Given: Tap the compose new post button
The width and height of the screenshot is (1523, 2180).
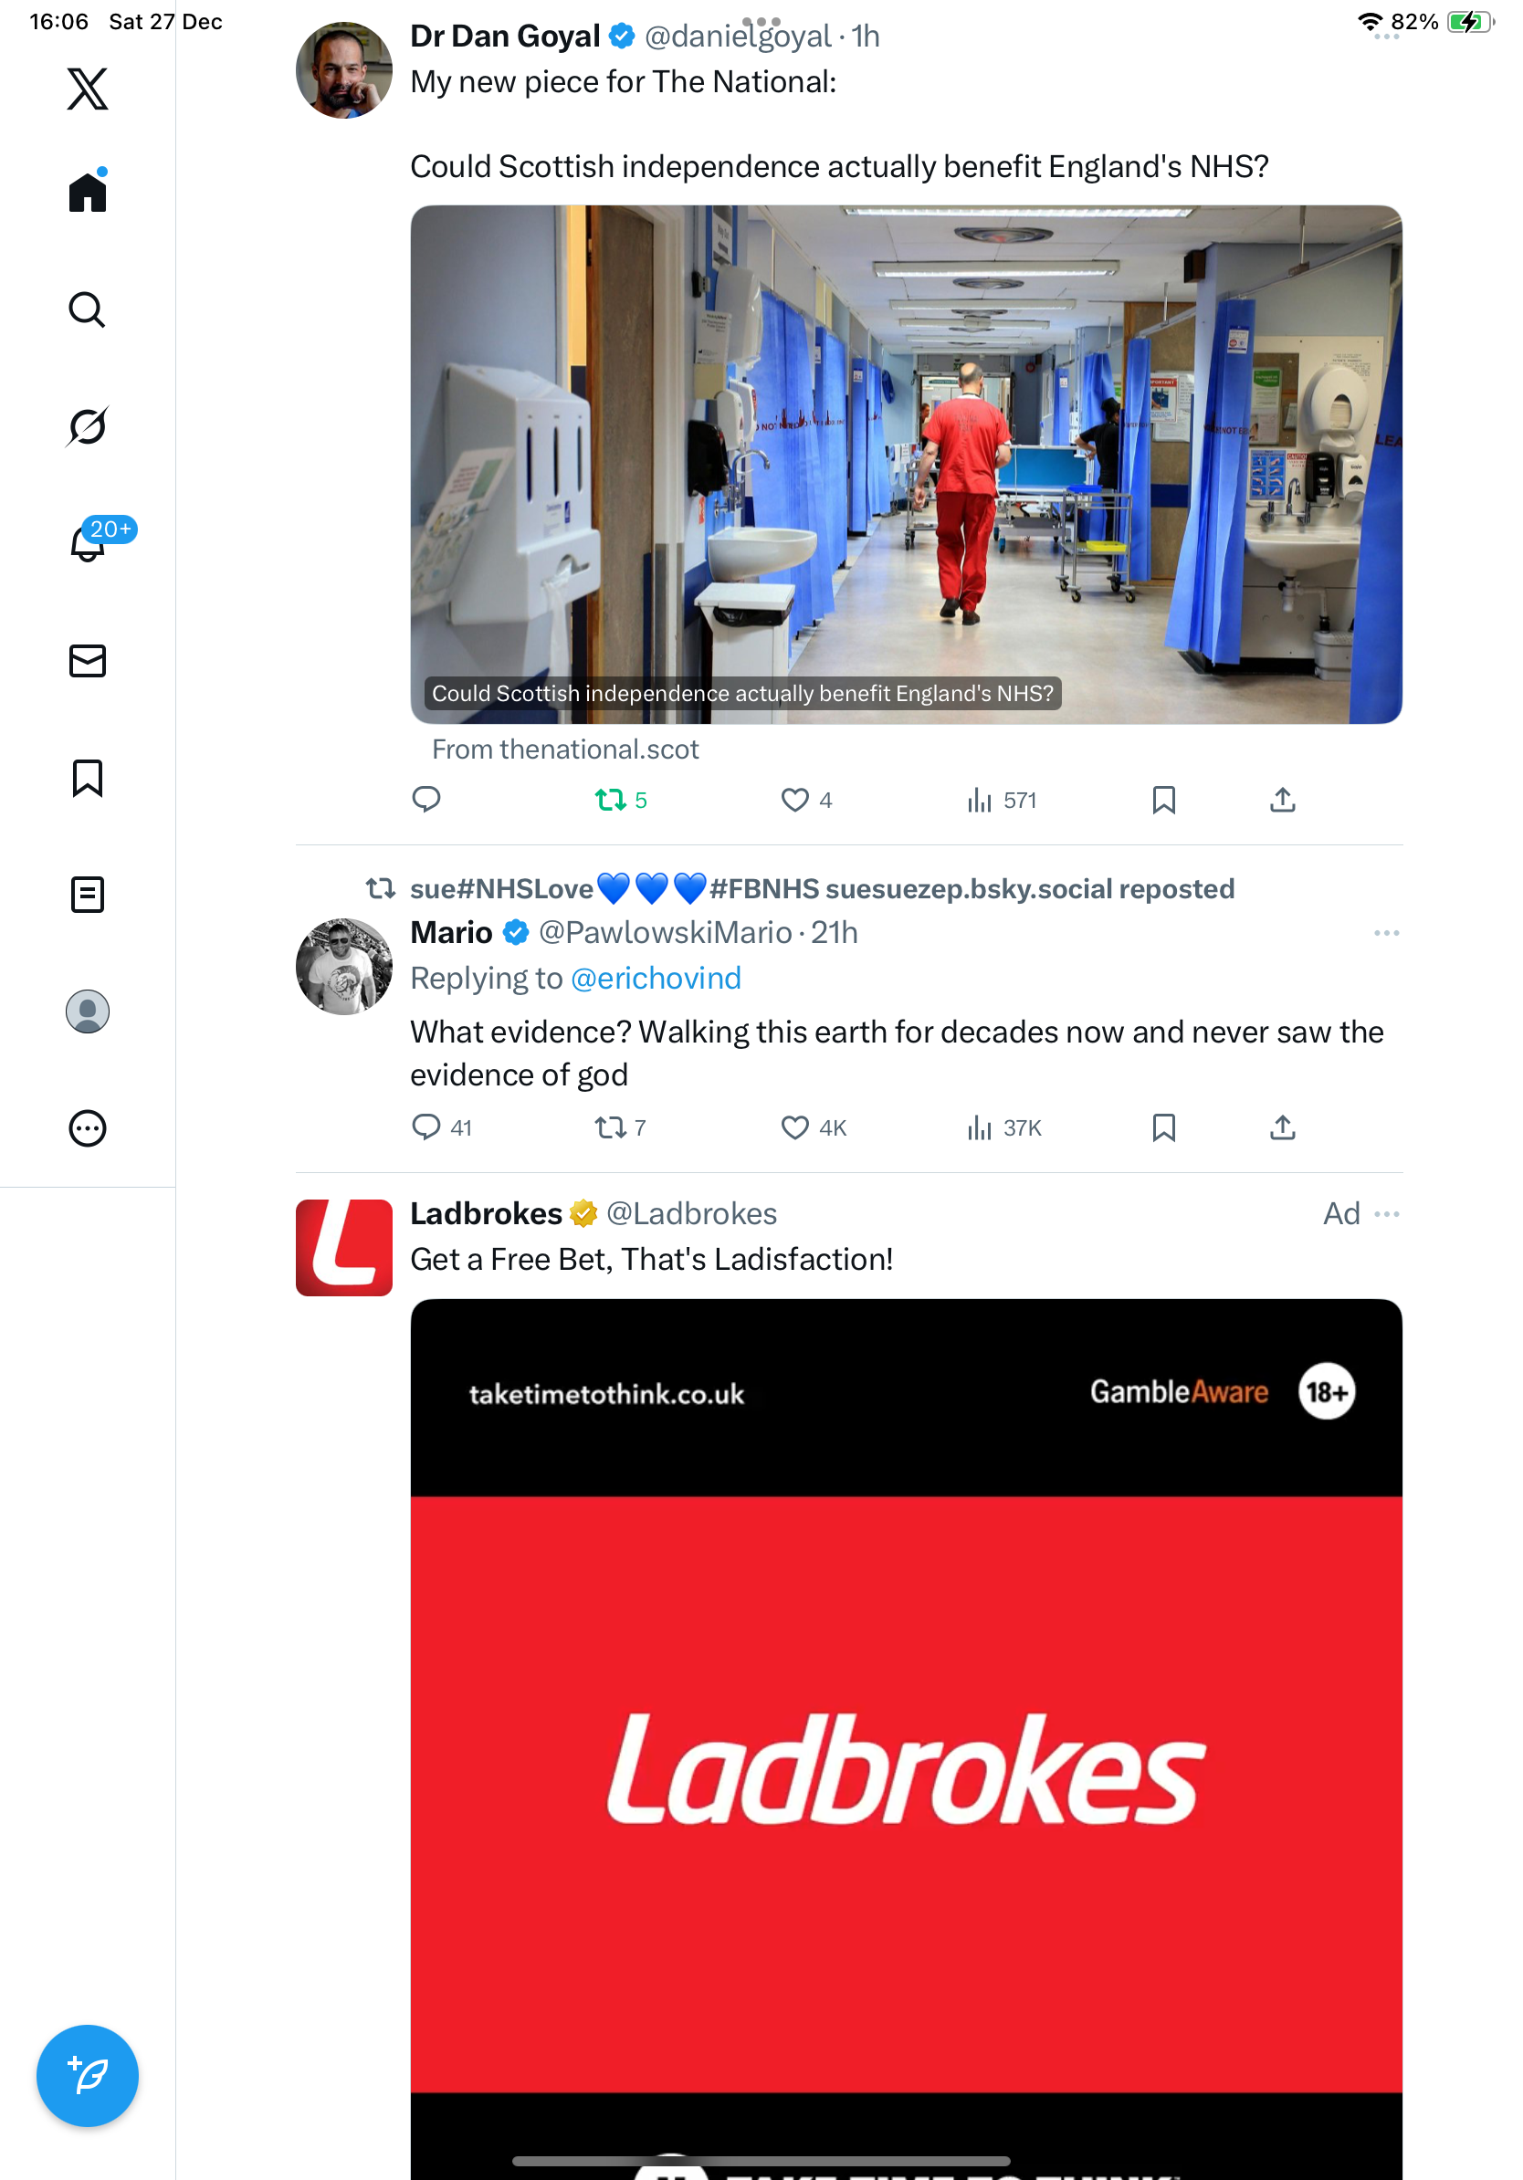Looking at the screenshot, I should [x=88, y=2076].
